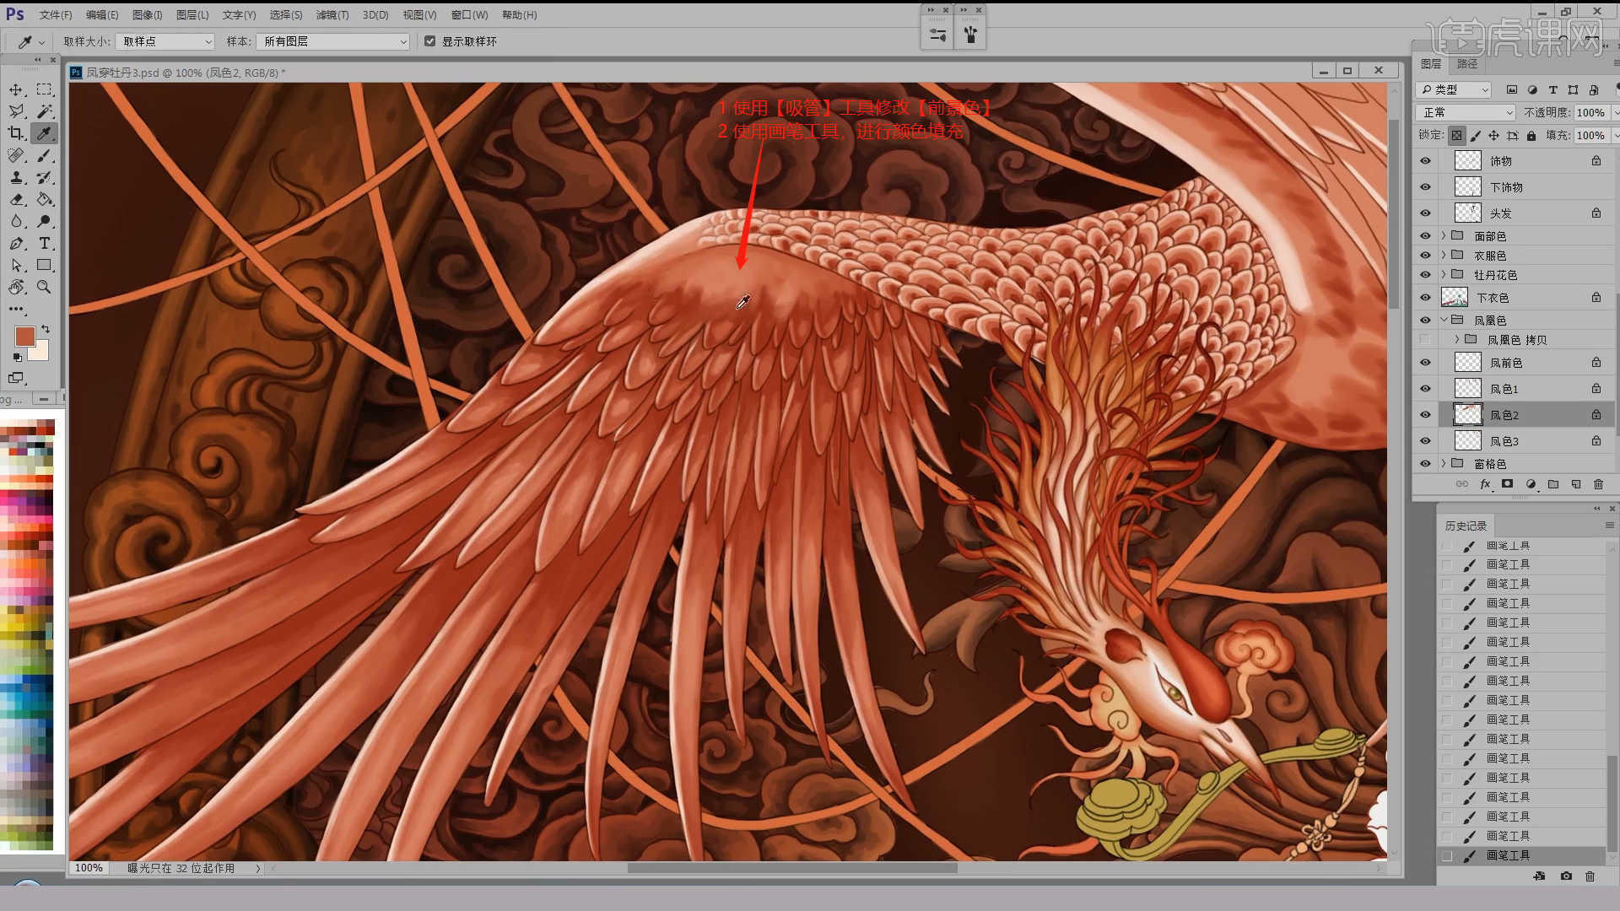Hide the 头发 layer
Screen dimensions: 1620x911
pyautogui.click(x=1425, y=213)
